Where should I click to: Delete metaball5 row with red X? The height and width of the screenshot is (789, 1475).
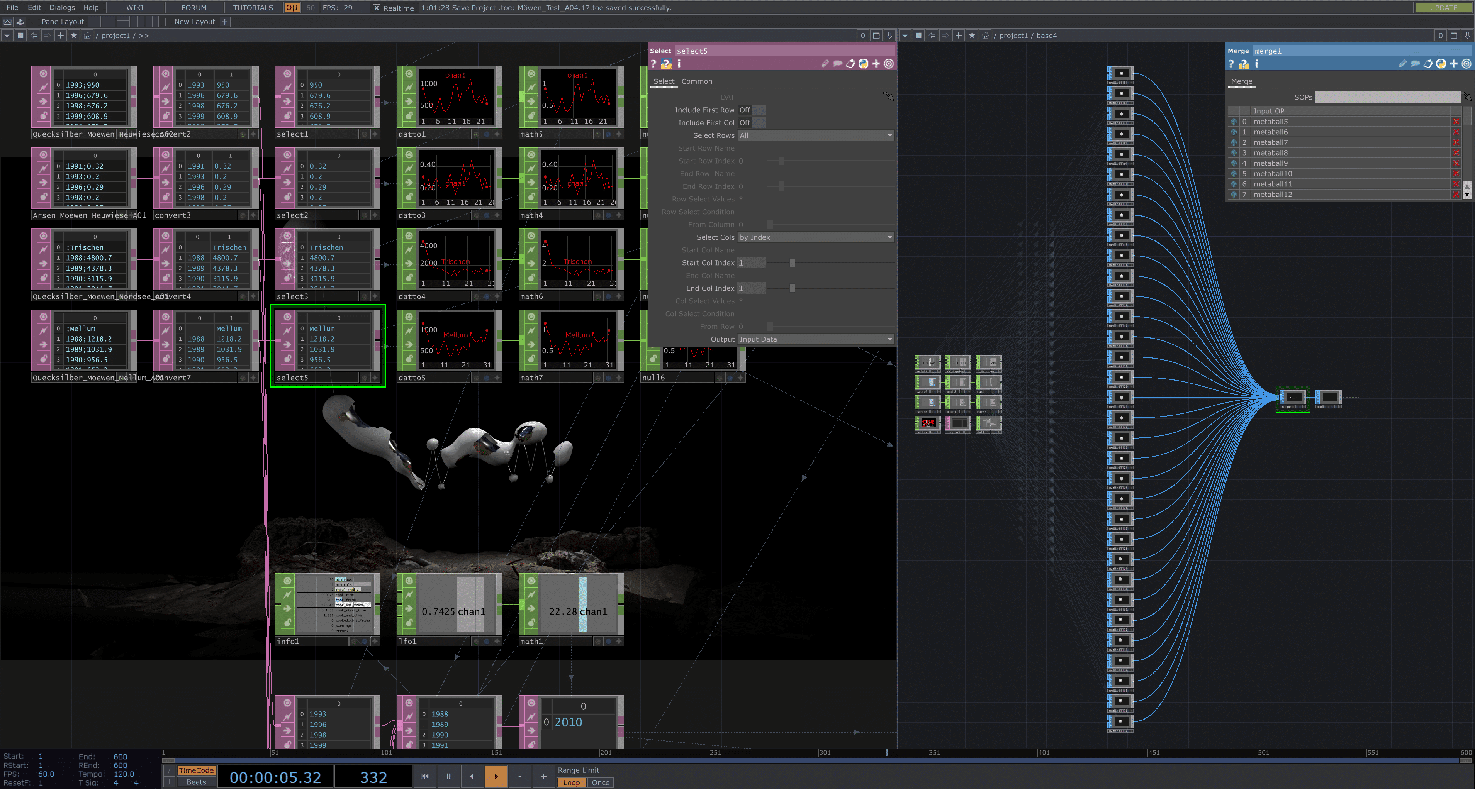(x=1456, y=122)
